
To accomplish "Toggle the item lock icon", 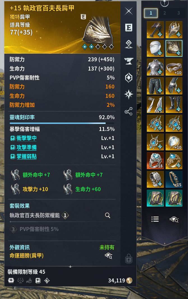I will (x=129, y=259).
